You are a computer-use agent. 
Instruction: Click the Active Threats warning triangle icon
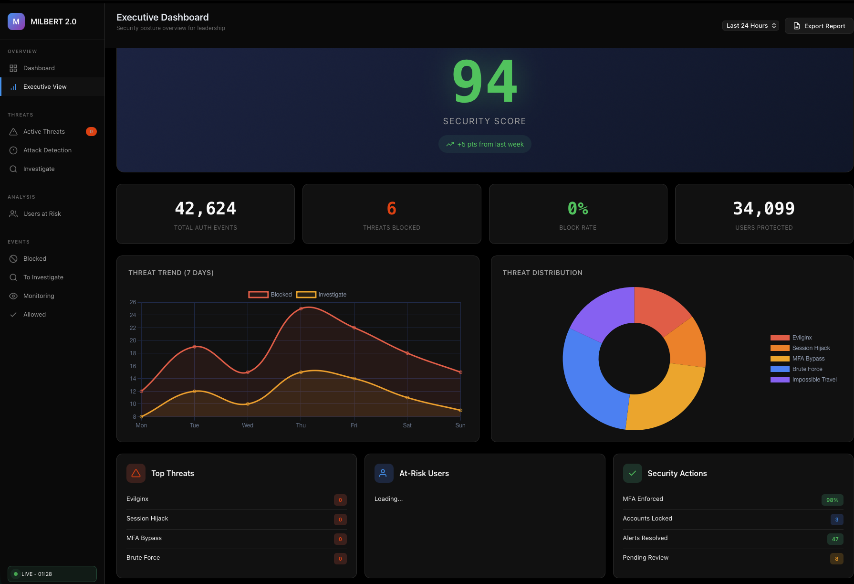coord(13,131)
